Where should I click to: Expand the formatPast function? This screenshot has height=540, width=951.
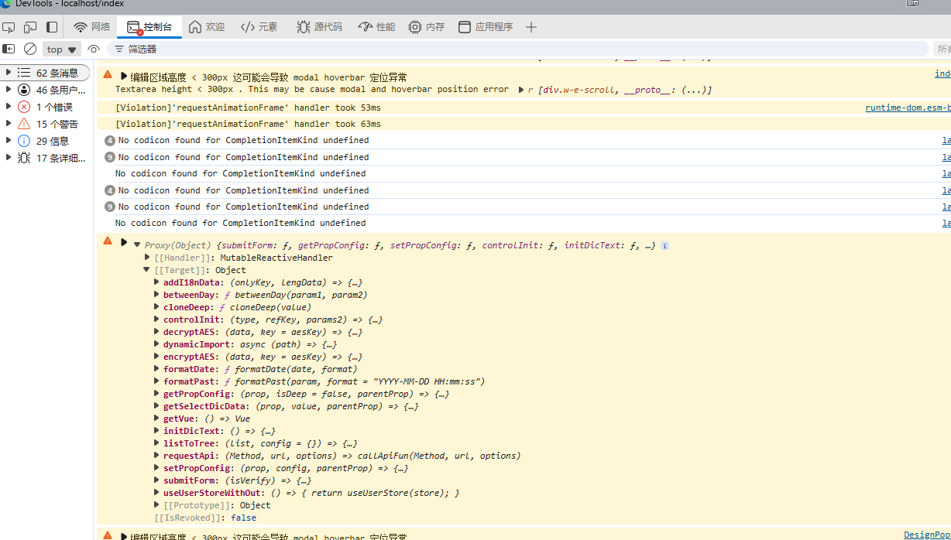coord(157,381)
